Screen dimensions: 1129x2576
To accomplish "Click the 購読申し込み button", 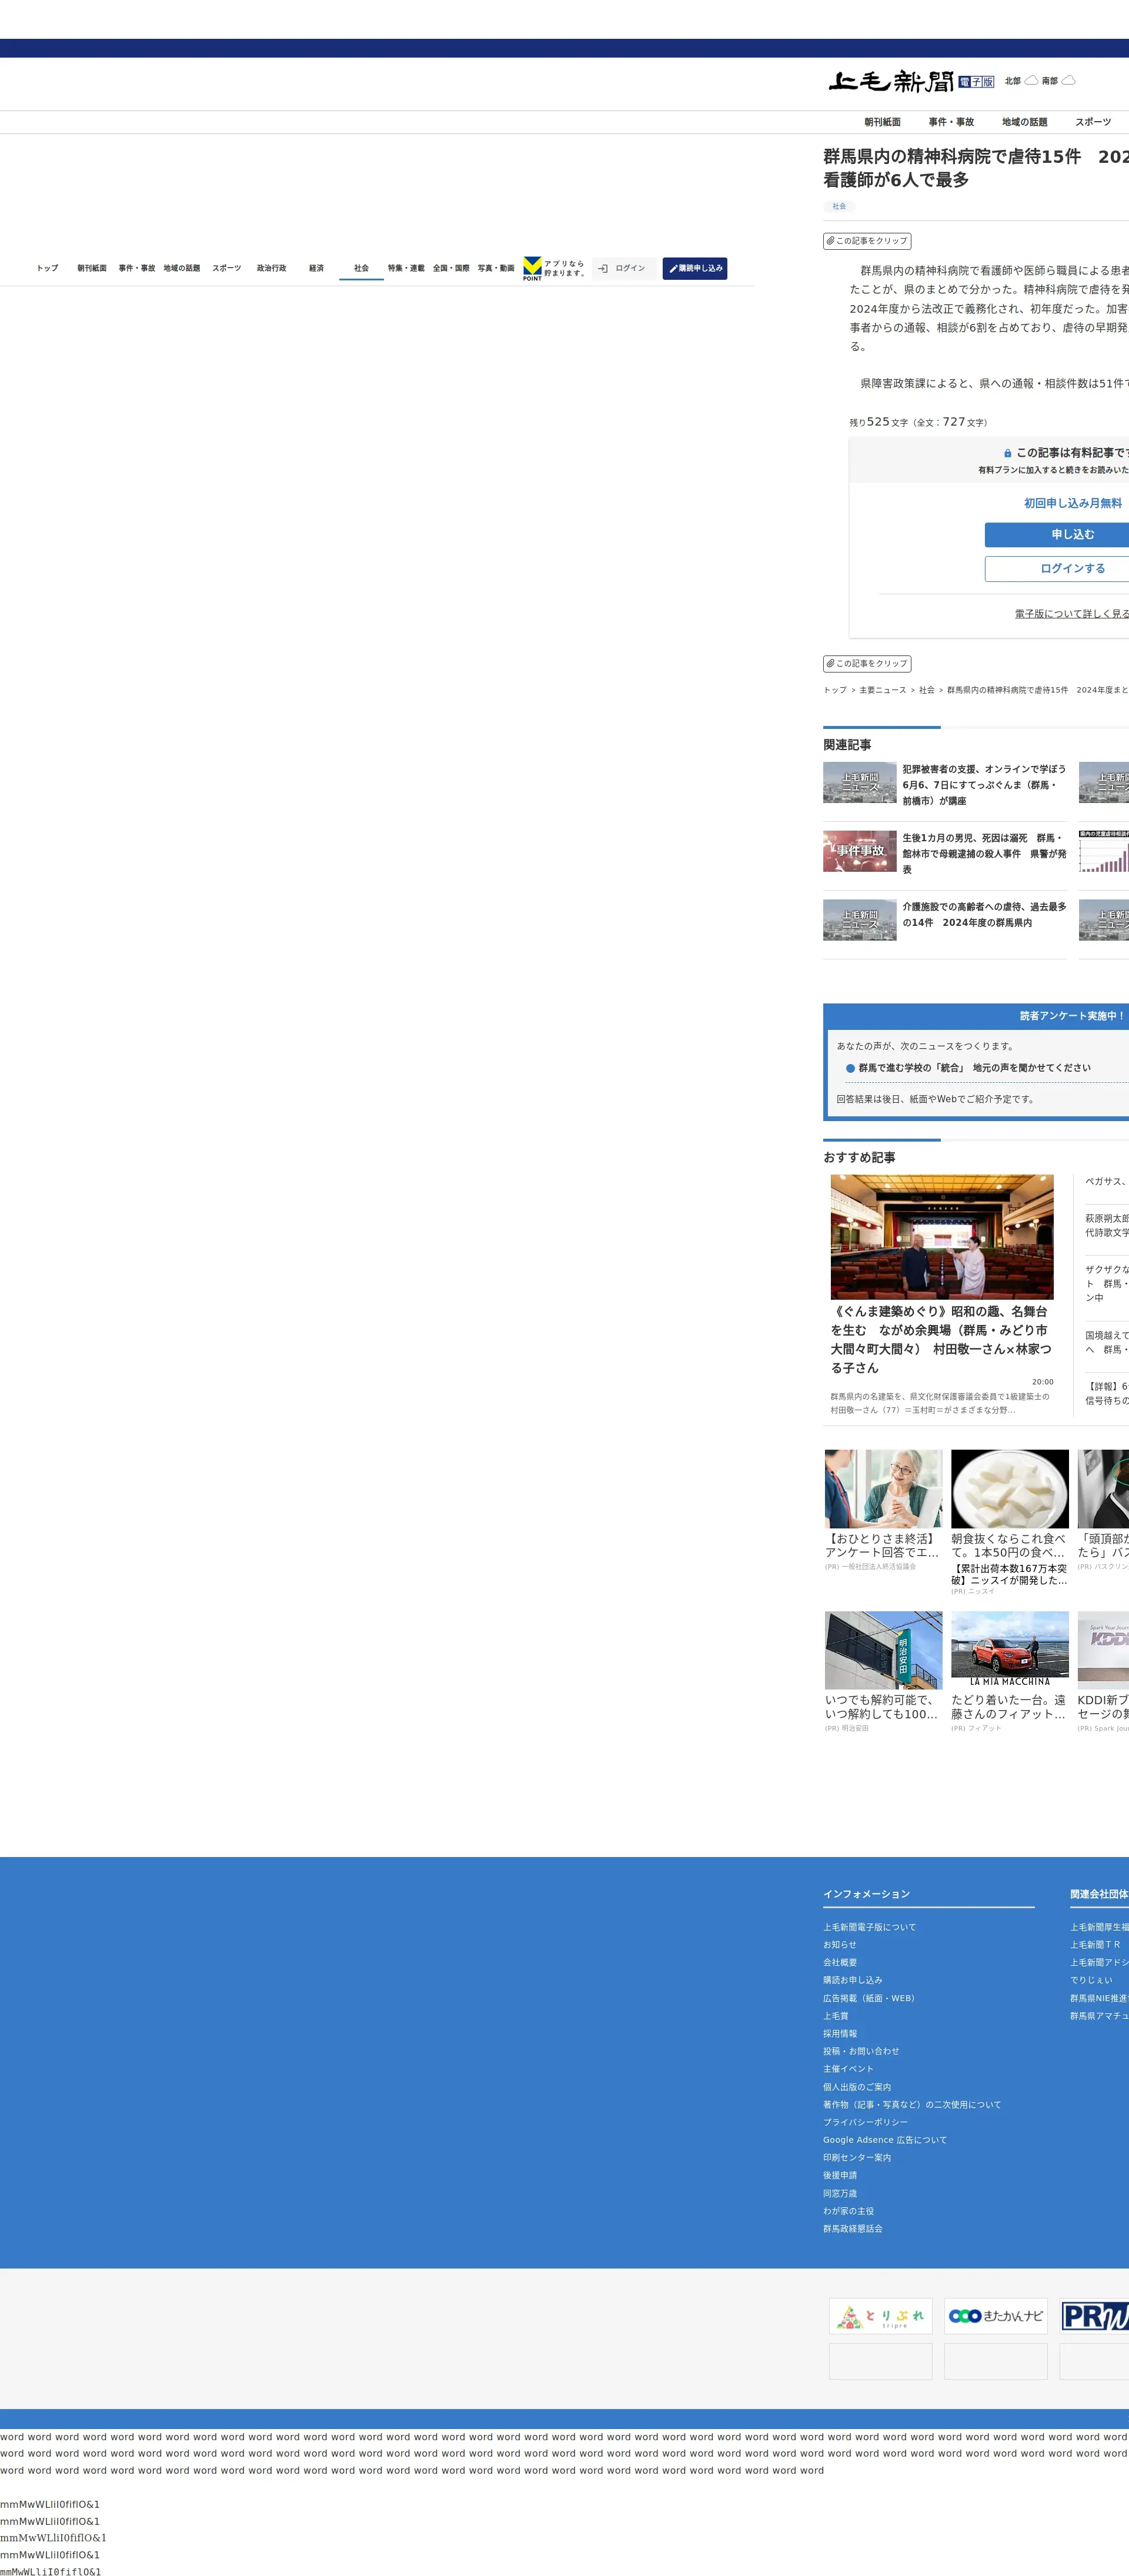I will pos(695,268).
